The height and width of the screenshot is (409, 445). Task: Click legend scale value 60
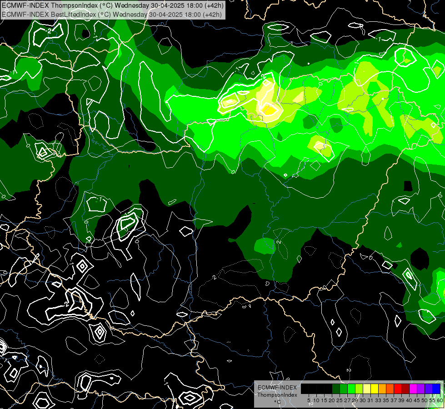coord(440,400)
